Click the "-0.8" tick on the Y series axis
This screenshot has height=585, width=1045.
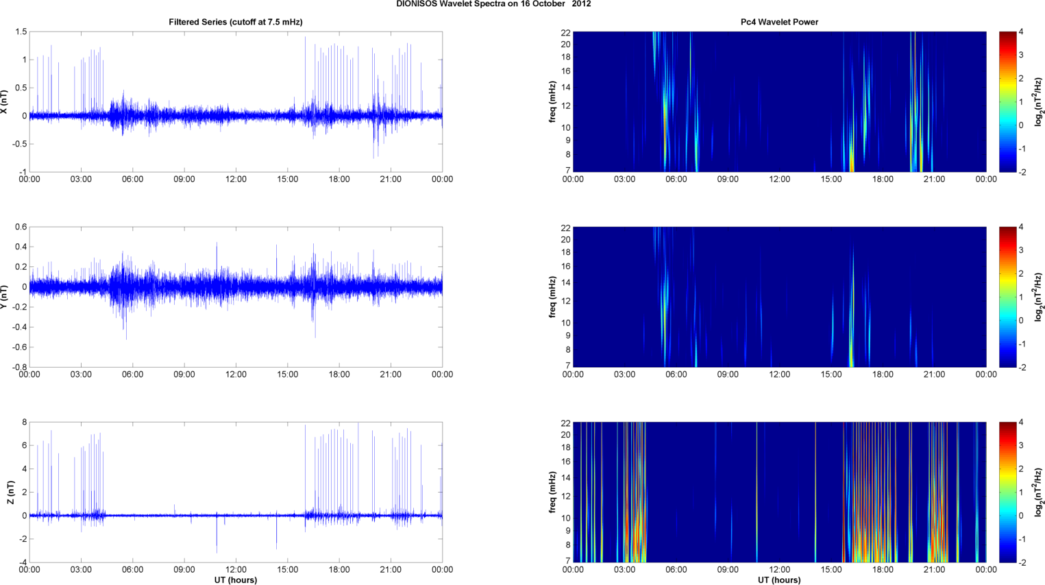pos(19,367)
